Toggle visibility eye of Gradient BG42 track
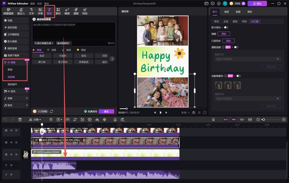Screen dimensions: 289x183 [x=11, y=155]
